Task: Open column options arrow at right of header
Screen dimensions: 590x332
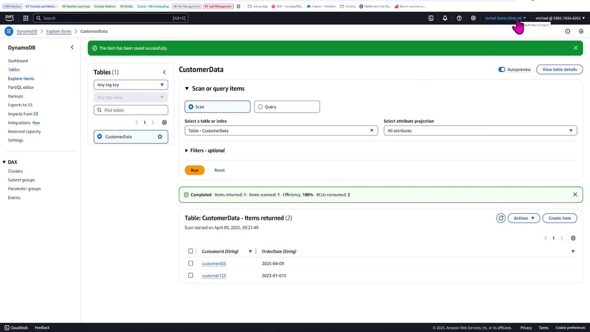Action: click(x=573, y=251)
